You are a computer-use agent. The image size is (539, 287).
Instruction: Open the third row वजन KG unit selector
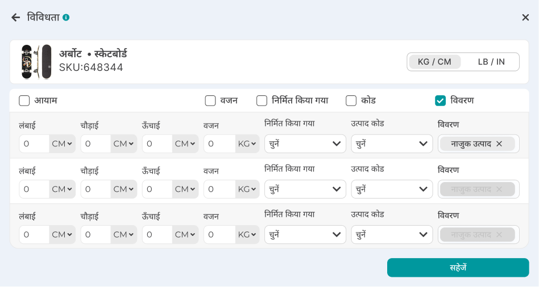247,235
